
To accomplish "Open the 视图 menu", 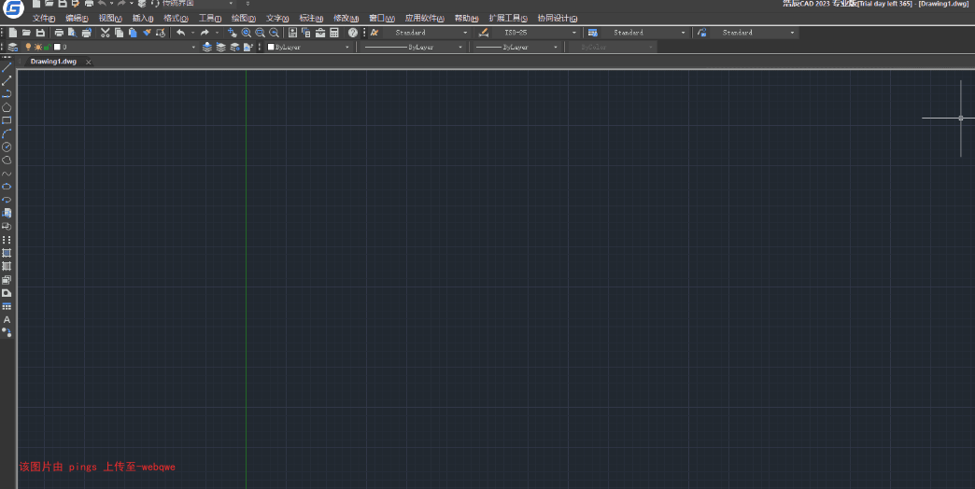I will [x=110, y=18].
